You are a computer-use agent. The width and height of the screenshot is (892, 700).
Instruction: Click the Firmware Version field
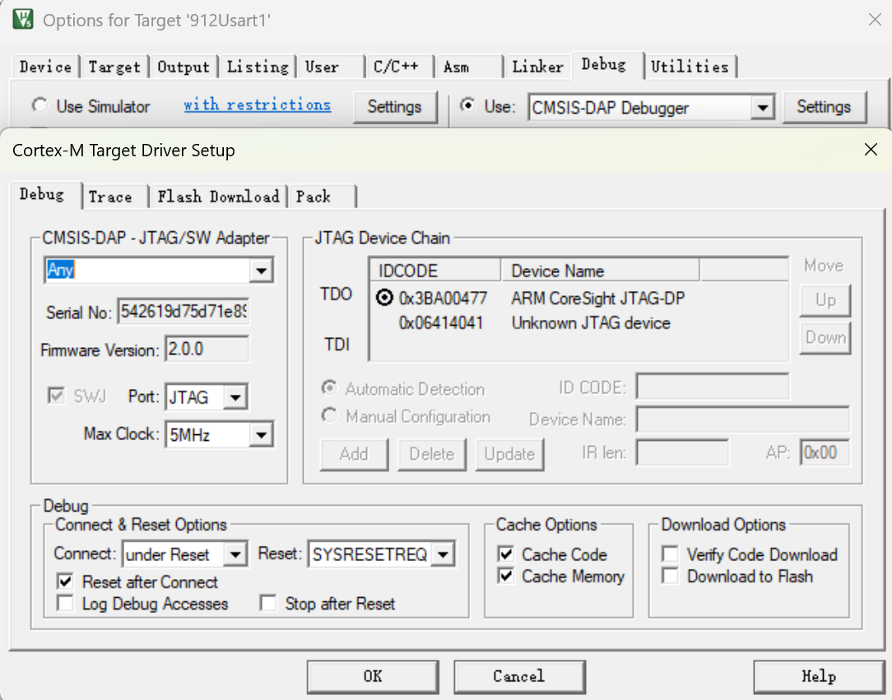(x=207, y=349)
